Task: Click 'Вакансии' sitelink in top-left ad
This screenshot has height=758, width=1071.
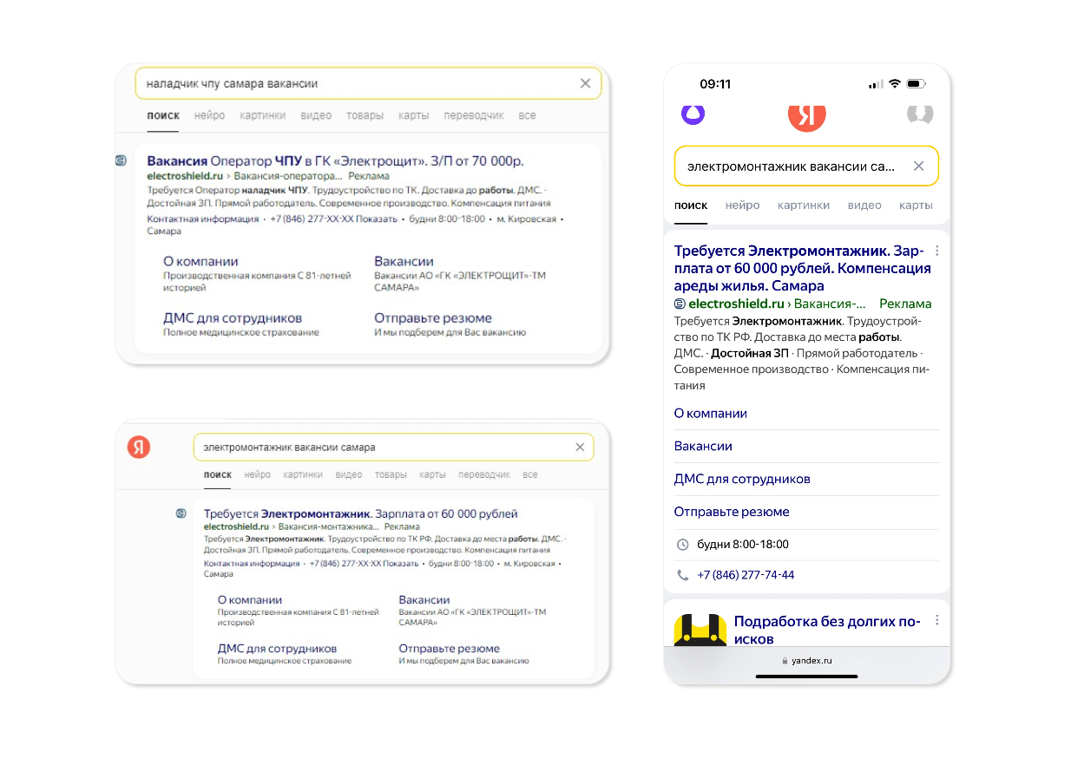Action: click(x=404, y=261)
